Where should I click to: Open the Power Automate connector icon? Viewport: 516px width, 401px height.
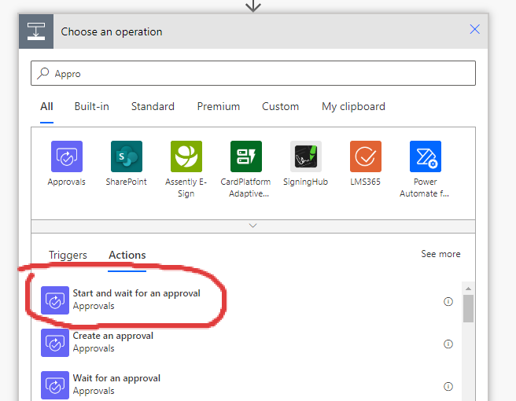click(x=426, y=156)
